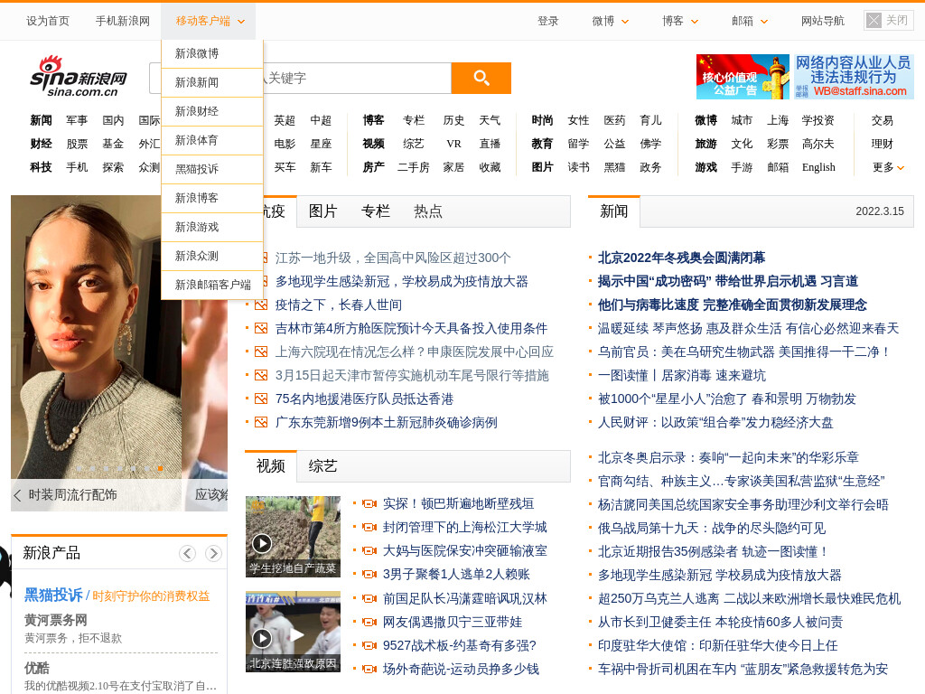
Task: Click video icon beside 大妈与医院保安冲突砸输液室
Action: tap(369, 551)
